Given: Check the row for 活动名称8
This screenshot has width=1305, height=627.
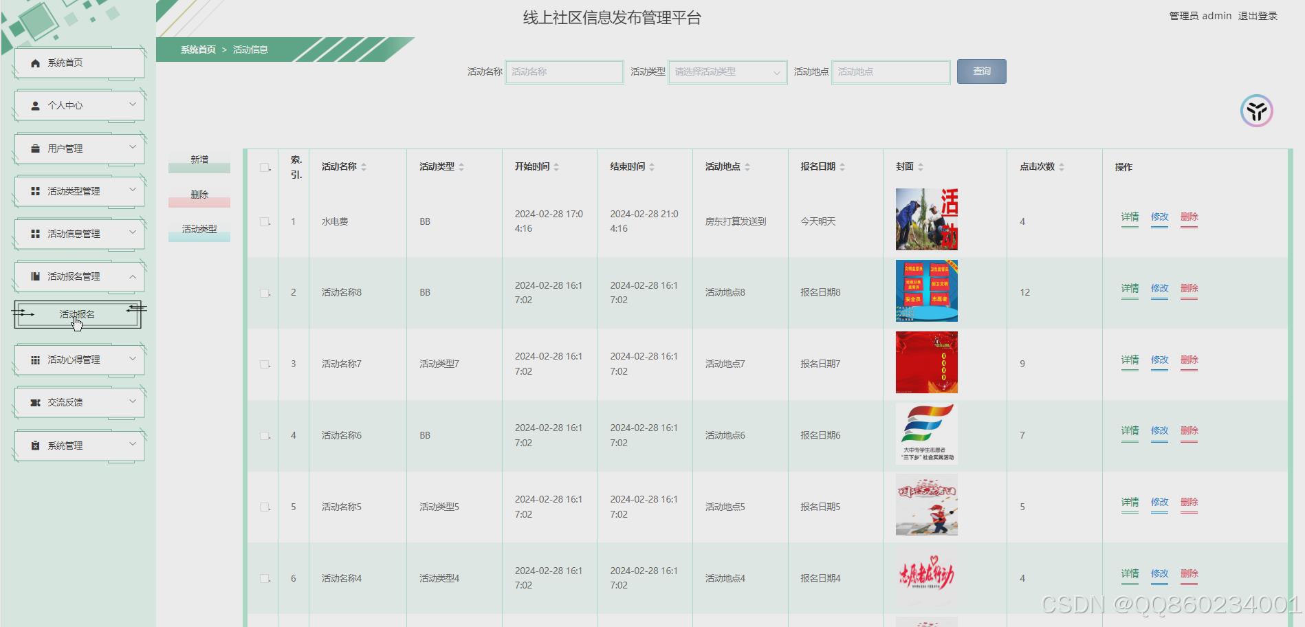Looking at the screenshot, I should coord(264,293).
